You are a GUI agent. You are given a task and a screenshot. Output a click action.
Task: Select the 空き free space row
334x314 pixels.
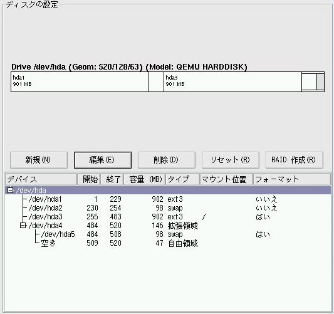pyautogui.click(x=168, y=243)
